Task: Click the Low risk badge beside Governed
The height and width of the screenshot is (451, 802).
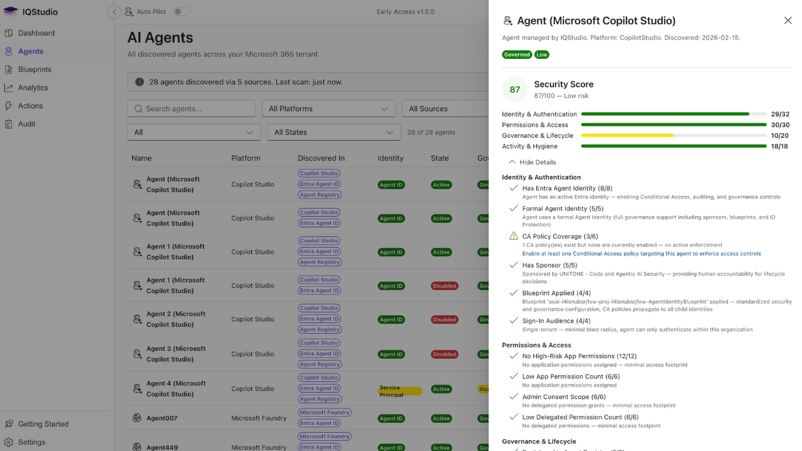Action: click(x=542, y=54)
